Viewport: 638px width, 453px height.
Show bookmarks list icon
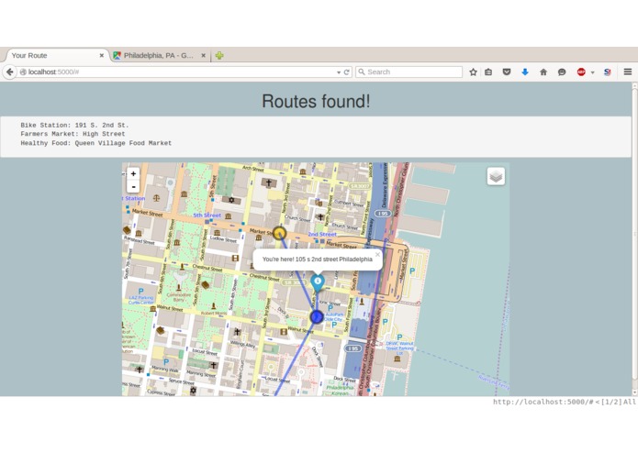coord(488,72)
